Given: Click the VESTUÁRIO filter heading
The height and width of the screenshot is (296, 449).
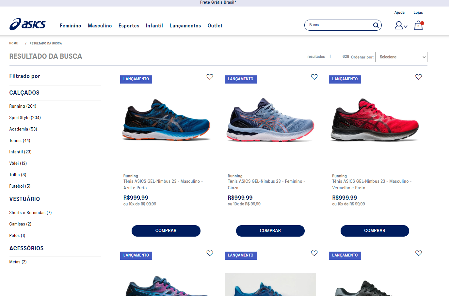Looking at the screenshot, I should [25, 199].
